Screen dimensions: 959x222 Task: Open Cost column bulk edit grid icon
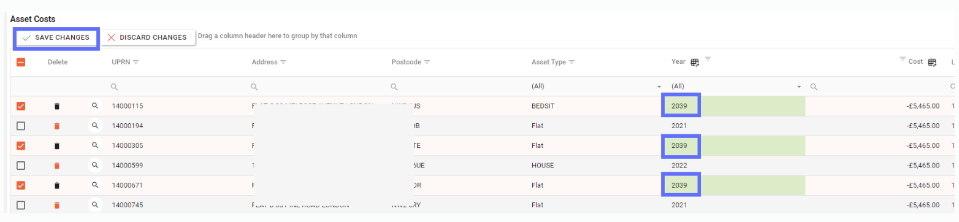932,62
